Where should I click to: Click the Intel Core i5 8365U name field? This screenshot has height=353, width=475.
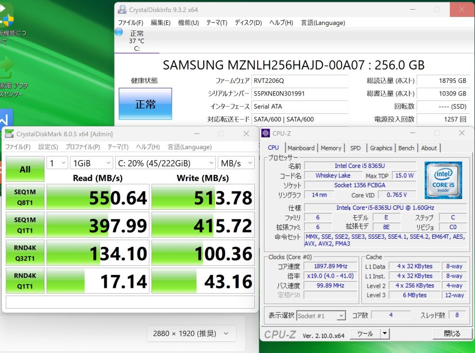click(360, 165)
